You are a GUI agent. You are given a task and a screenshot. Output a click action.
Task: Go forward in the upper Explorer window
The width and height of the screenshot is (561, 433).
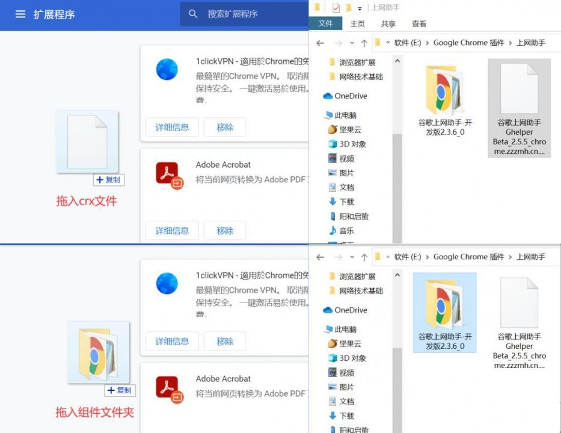pyautogui.click(x=338, y=43)
